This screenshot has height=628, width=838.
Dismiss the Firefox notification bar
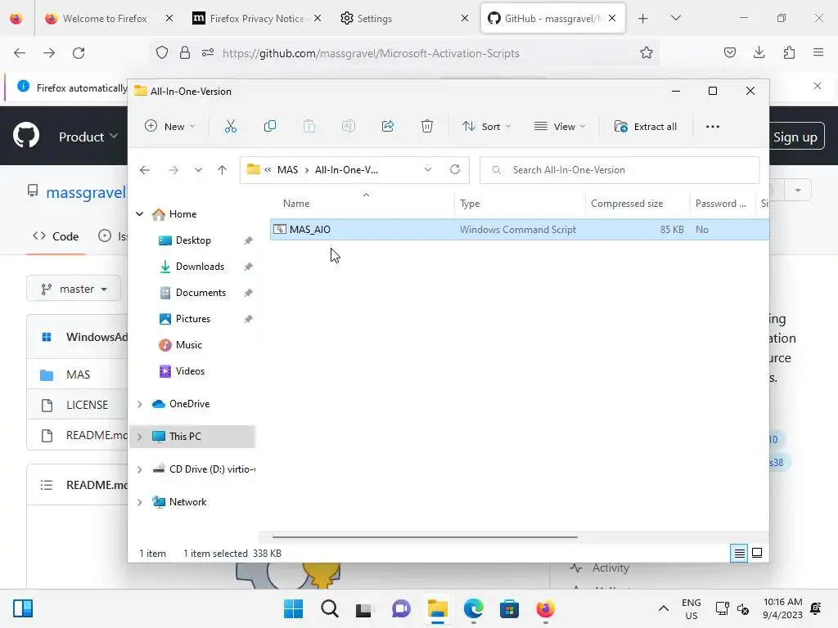click(x=818, y=86)
